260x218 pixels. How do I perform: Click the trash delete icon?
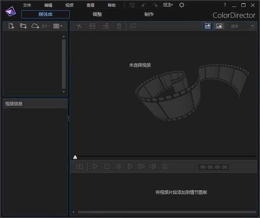119,26
